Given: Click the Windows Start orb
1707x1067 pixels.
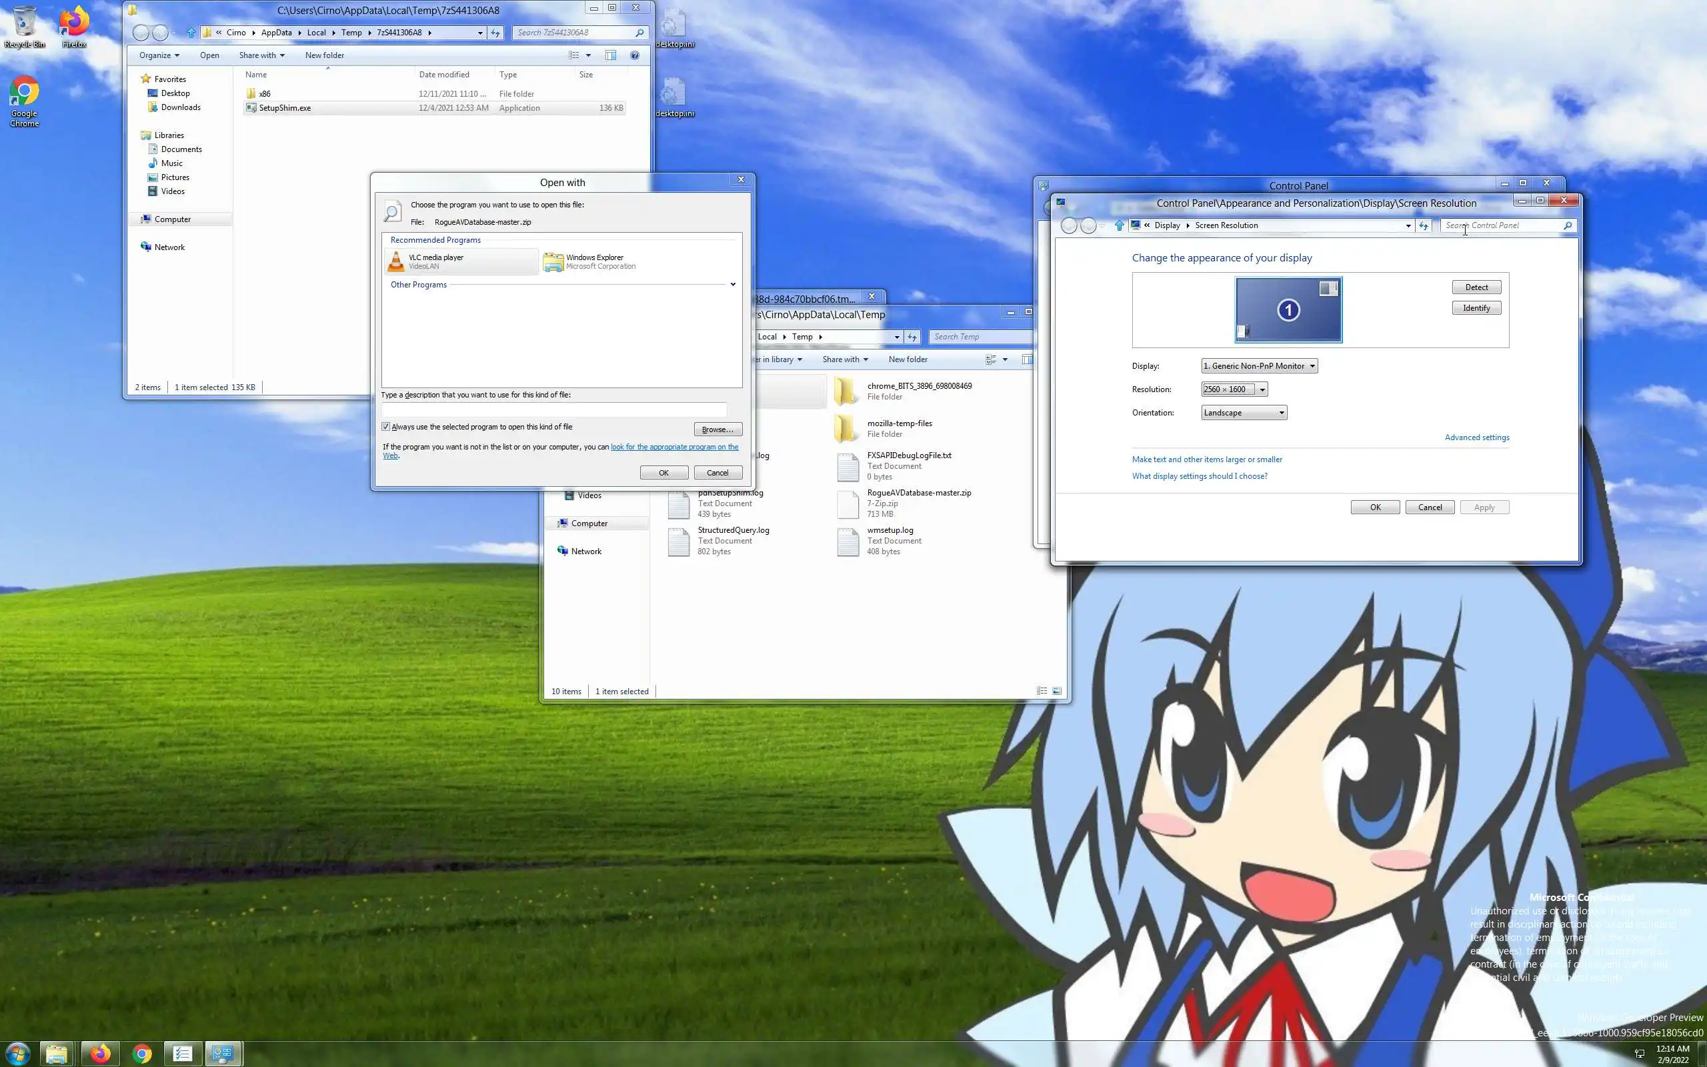Looking at the screenshot, I should (17, 1054).
